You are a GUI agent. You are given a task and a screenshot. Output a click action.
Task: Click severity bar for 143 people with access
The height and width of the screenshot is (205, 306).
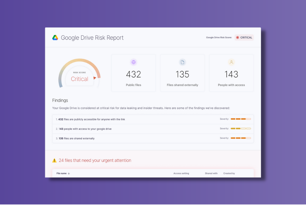tap(241, 129)
